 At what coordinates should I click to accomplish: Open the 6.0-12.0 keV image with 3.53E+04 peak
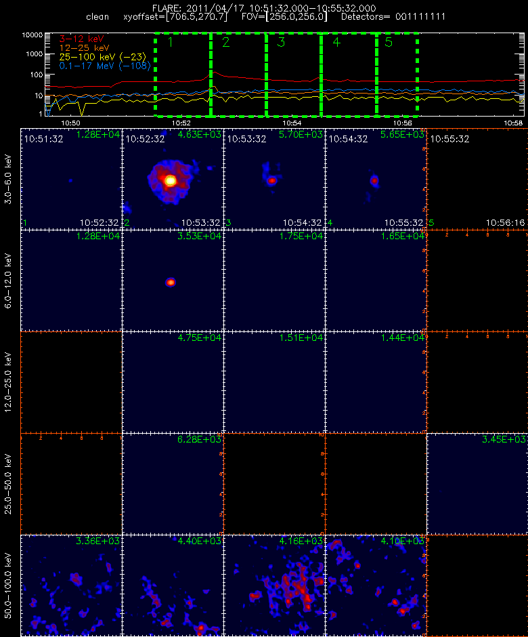[173, 281]
